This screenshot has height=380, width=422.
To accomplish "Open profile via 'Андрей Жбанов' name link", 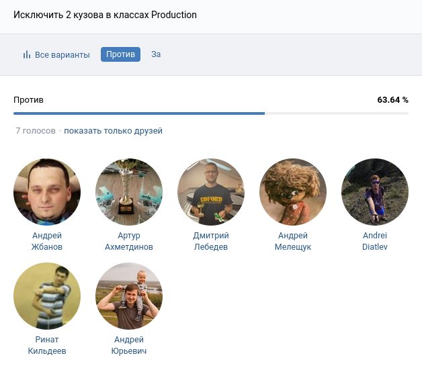I will pos(47,241).
